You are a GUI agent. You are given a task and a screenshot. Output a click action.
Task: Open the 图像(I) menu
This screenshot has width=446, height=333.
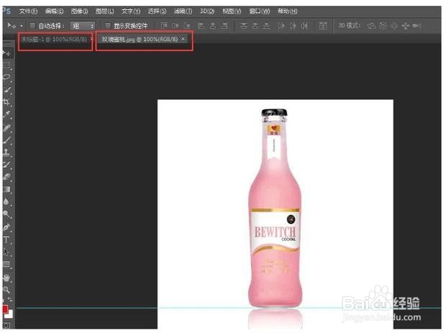click(79, 11)
